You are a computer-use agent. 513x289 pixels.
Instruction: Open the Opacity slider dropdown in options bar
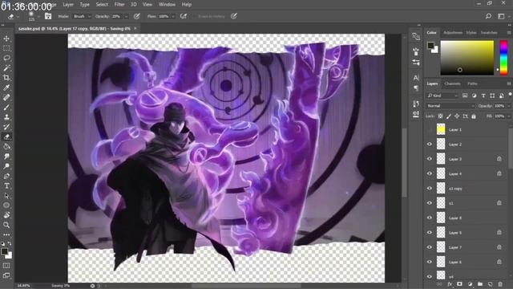click(127, 16)
